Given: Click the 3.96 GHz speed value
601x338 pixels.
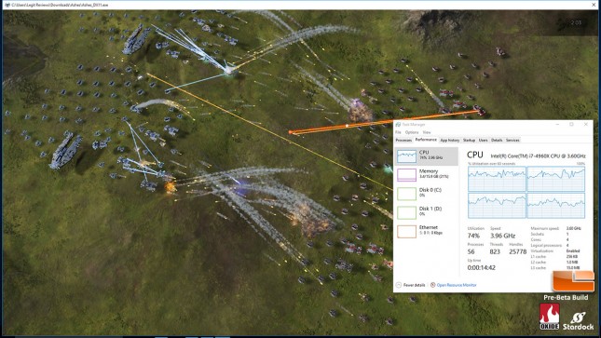Looking at the screenshot, I should (x=502, y=236).
